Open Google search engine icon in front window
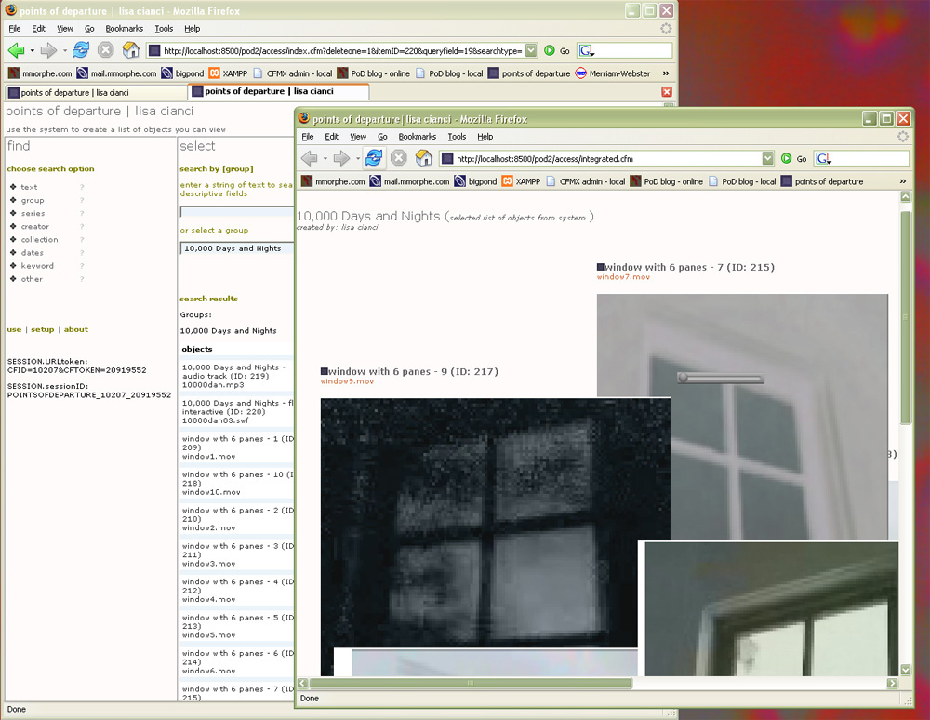 pyautogui.click(x=823, y=159)
